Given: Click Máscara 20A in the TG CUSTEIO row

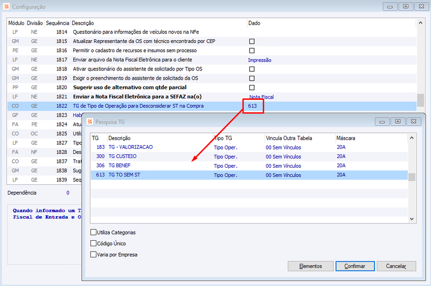Looking at the screenshot, I should pyautogui.click(x=341, y=156).
